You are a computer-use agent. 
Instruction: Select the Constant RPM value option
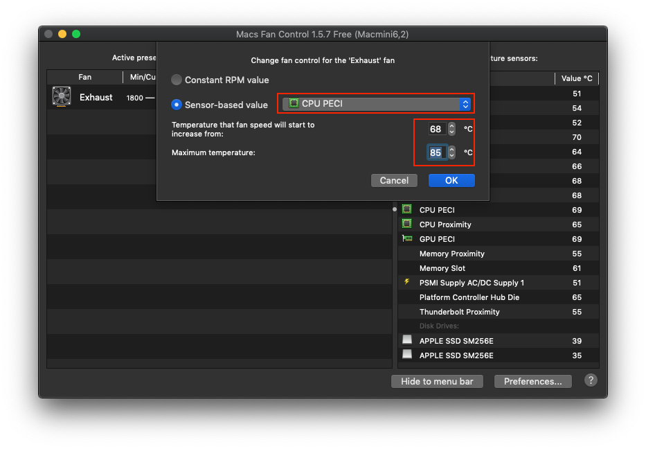[x=177, y=80]
